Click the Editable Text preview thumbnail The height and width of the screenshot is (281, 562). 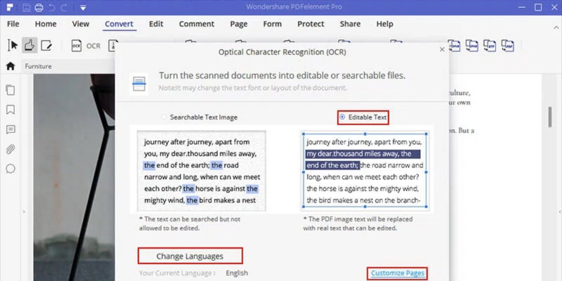(x=365, y=171)
